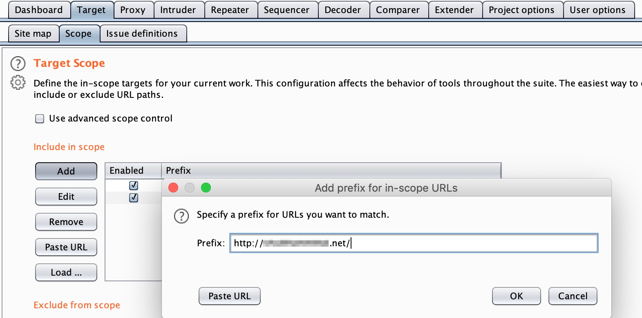This screenshot has height=318, width=642.
Task: Cancel the Add prefix dialog
Action: point(573,296)
